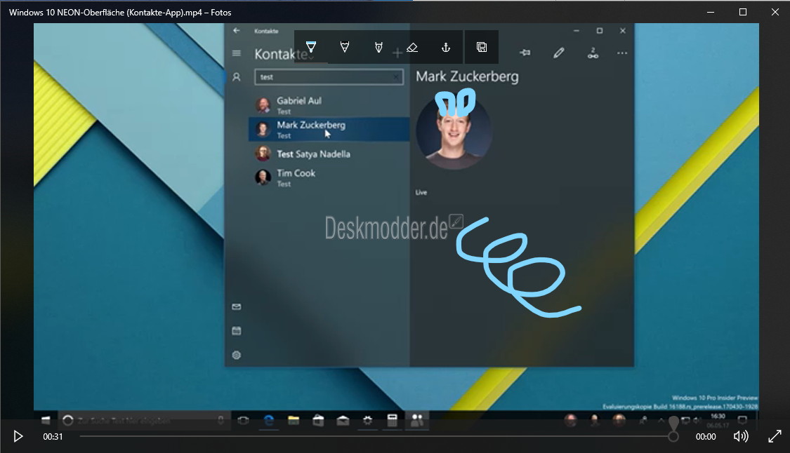790x453 pixels.
Task: Minimize the Fotos window
Action: (711, 12)
